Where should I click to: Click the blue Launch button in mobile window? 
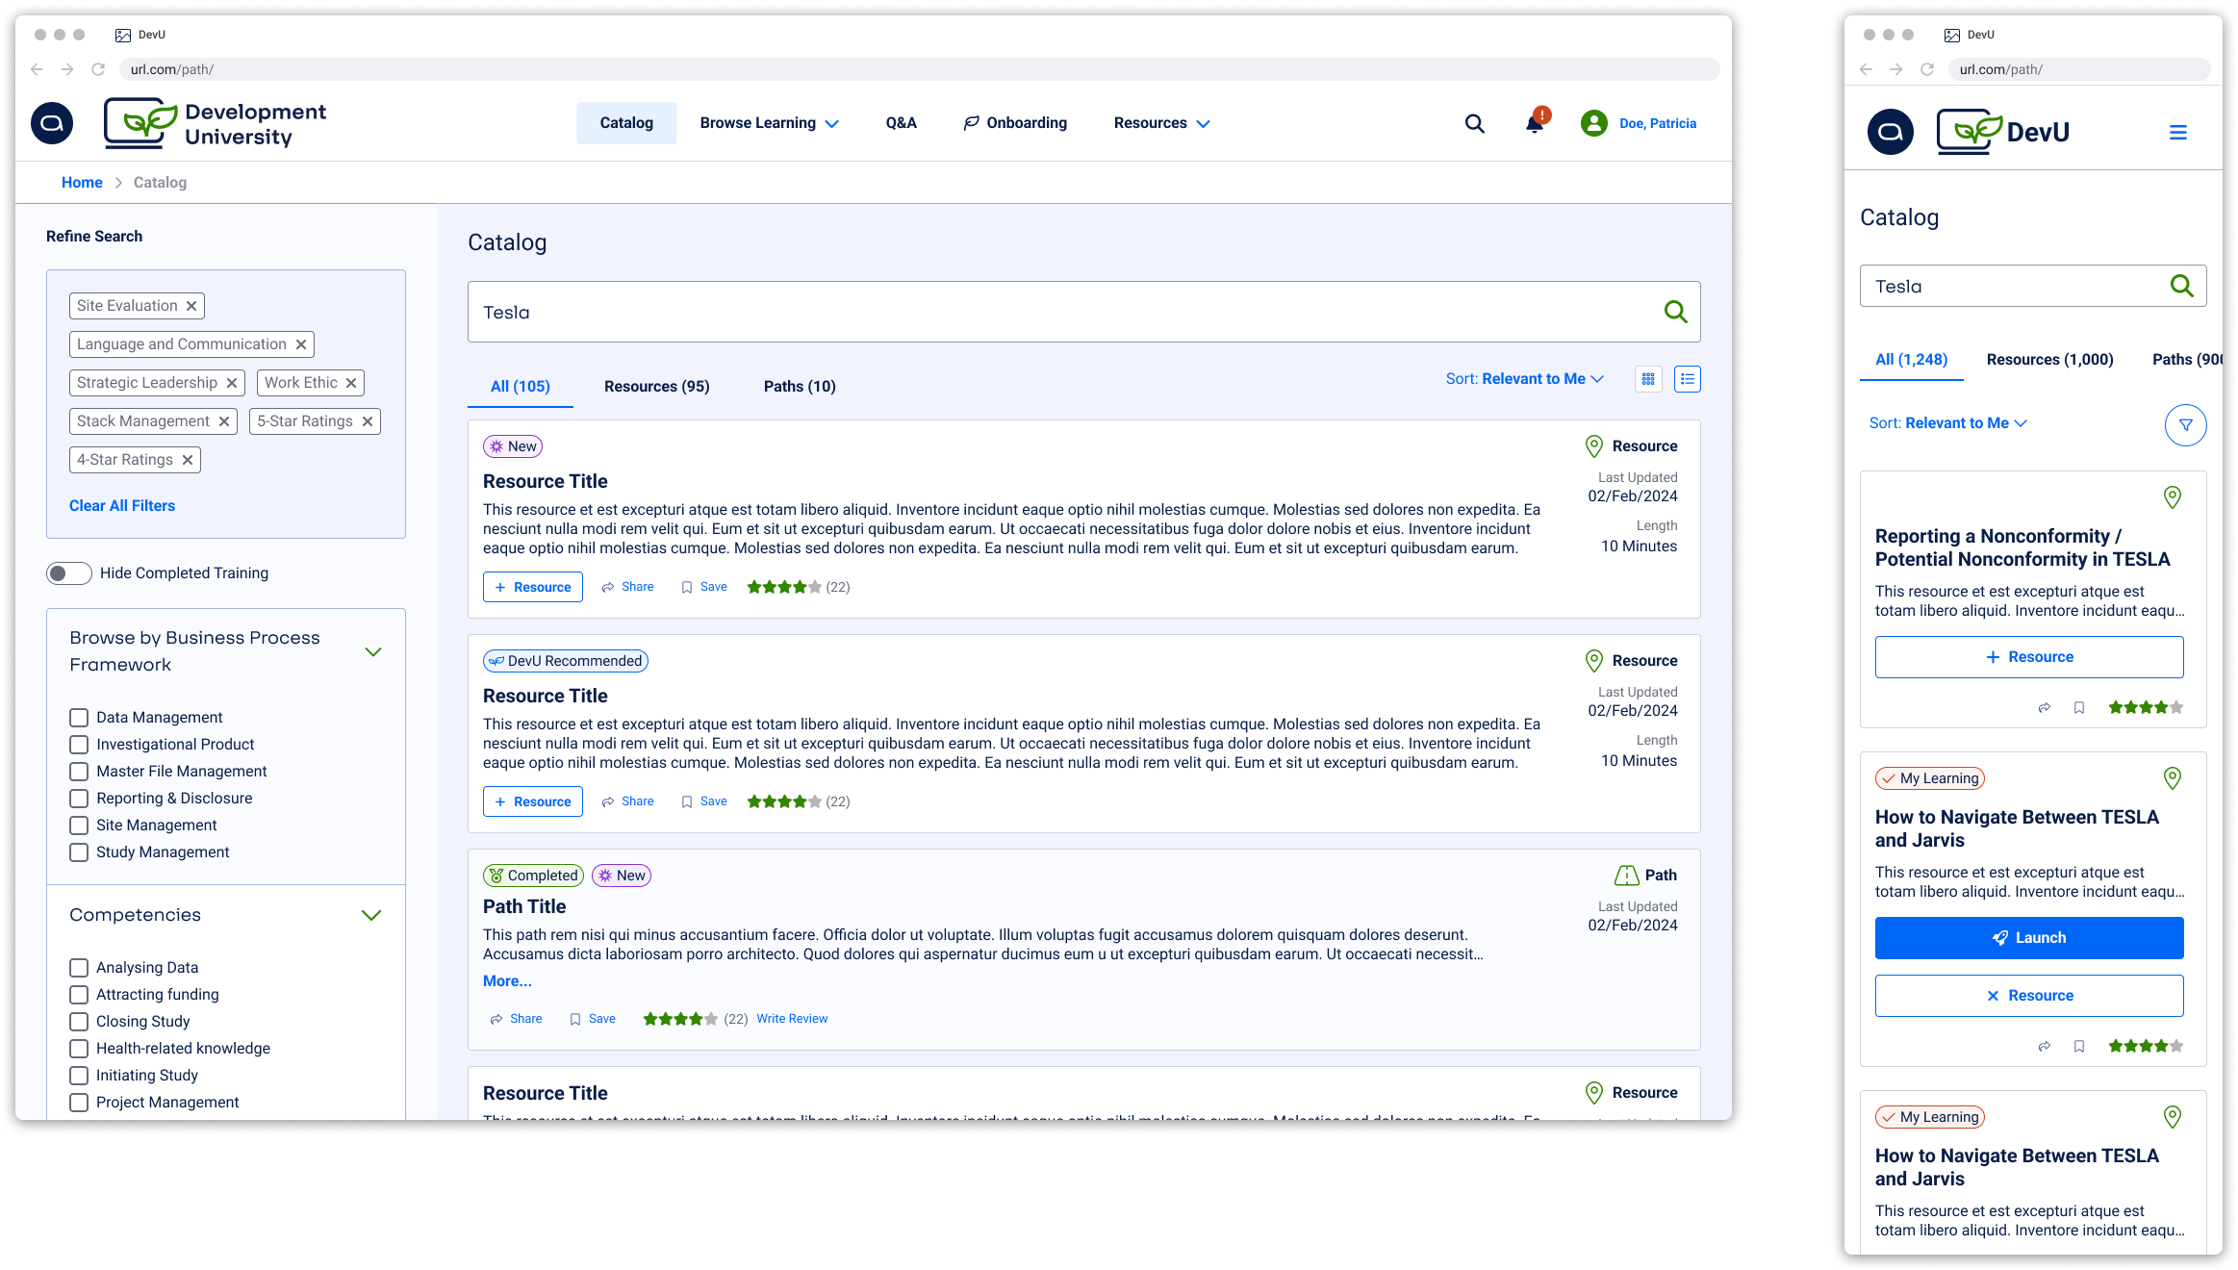(x=2028, y=938)
